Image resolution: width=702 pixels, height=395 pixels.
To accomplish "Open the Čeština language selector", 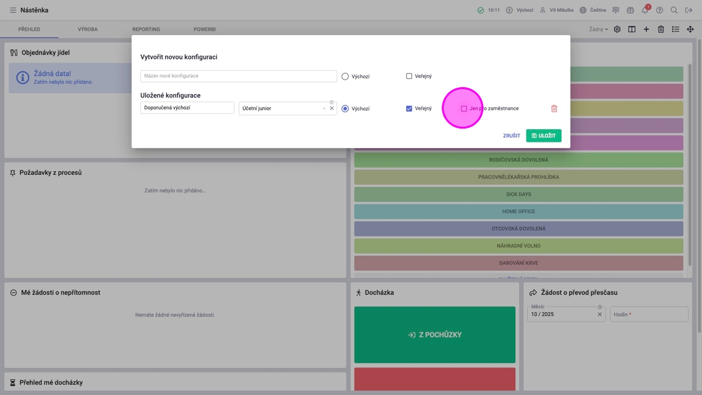I will click(x=593, y=10).
